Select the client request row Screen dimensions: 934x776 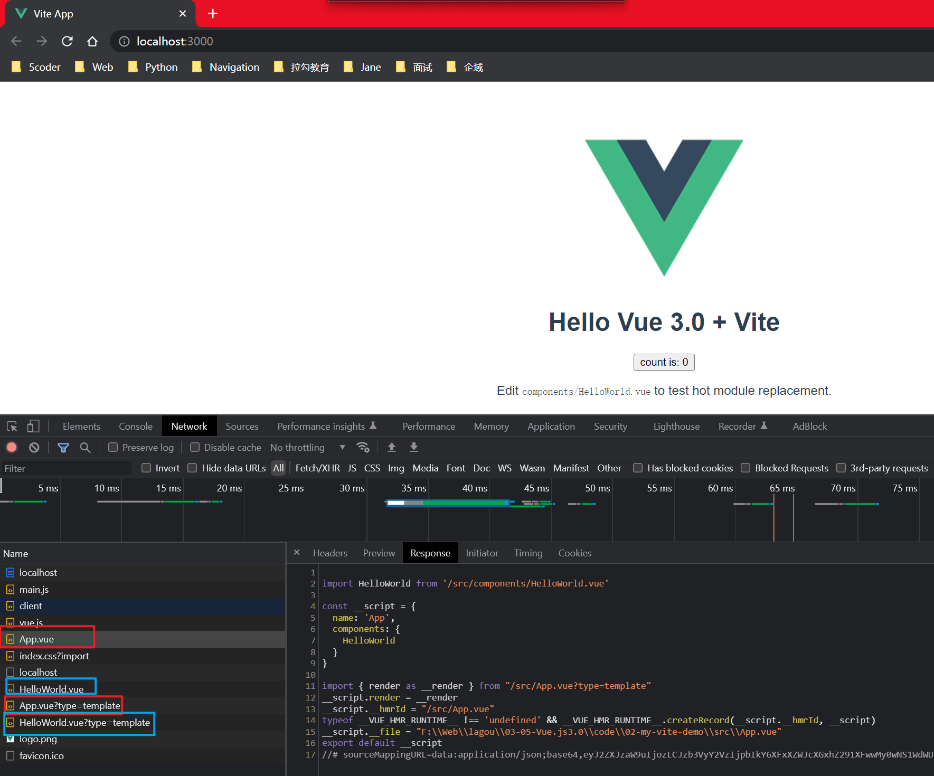tap(143, 606)
